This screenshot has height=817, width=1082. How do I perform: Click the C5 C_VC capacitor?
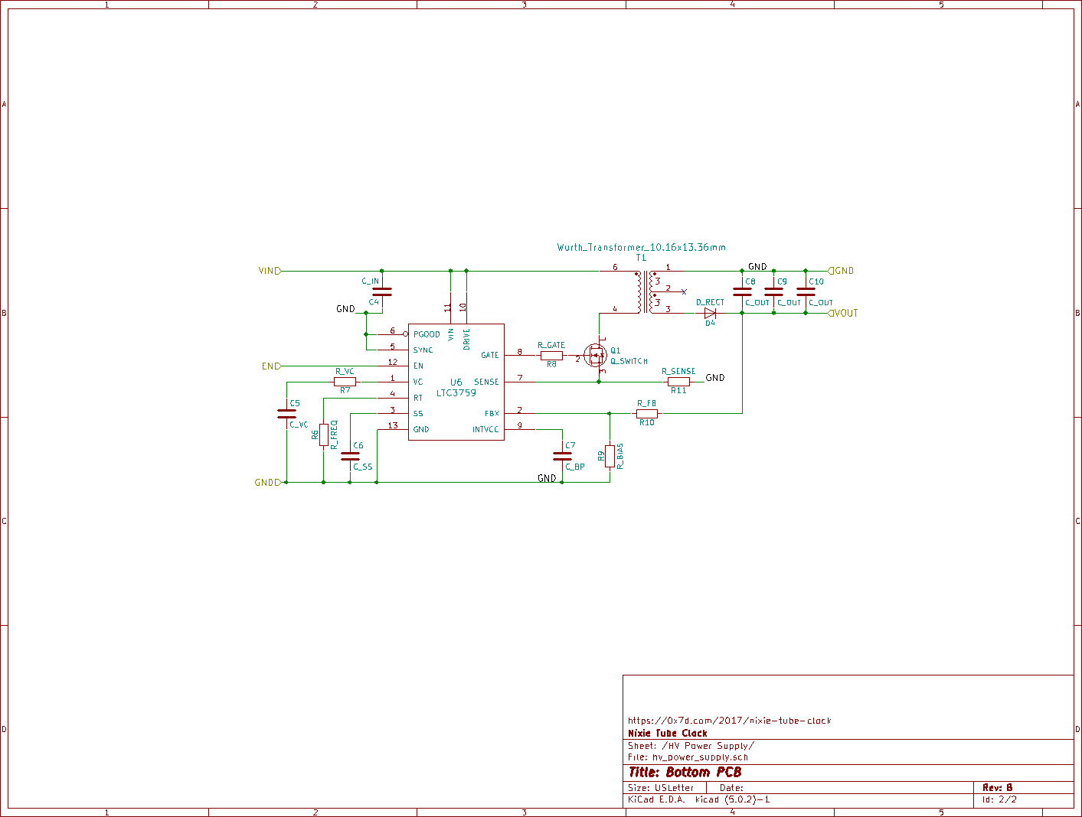pos(286,414)
